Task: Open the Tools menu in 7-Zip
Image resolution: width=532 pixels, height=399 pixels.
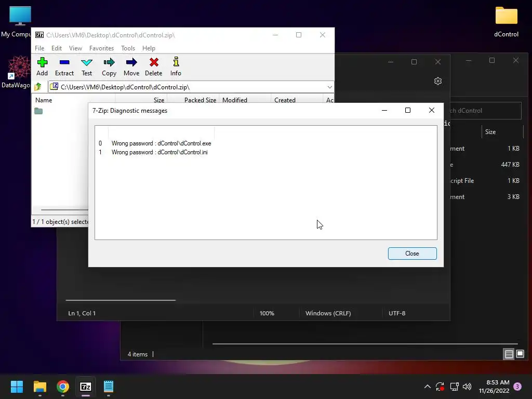Action: 128,48
